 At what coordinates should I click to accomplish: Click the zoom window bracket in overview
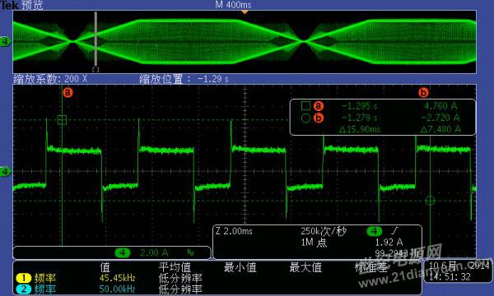pyautogui.click(x=96, y=70)
